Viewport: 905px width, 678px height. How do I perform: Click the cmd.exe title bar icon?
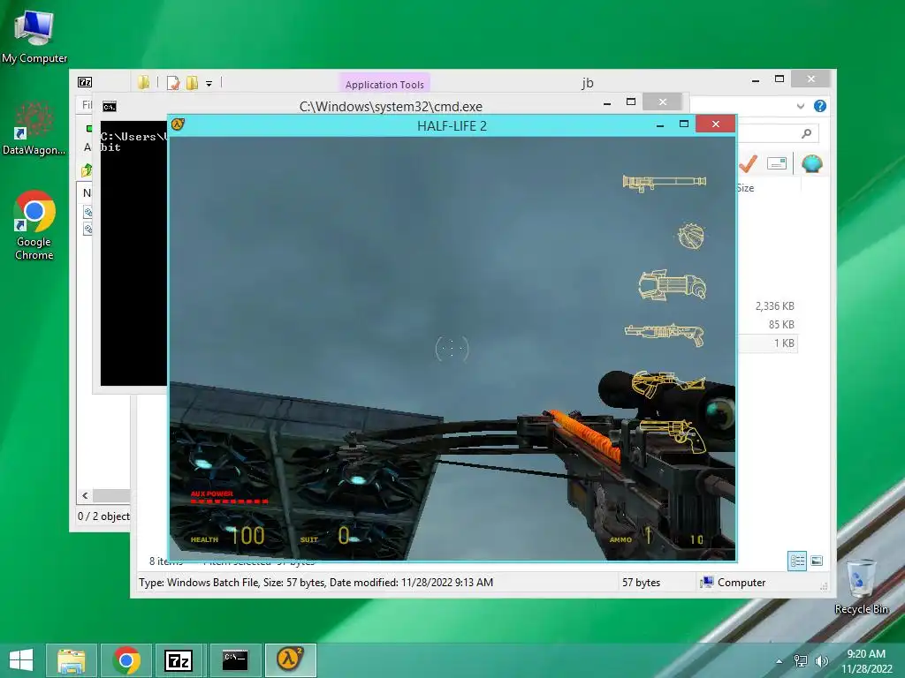(x=109, y=107)
